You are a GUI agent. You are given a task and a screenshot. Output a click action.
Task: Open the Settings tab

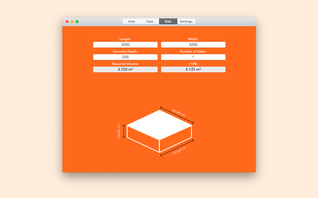tap(186, 21)
